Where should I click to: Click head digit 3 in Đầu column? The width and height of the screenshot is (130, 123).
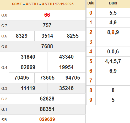[x=91, y=42]
